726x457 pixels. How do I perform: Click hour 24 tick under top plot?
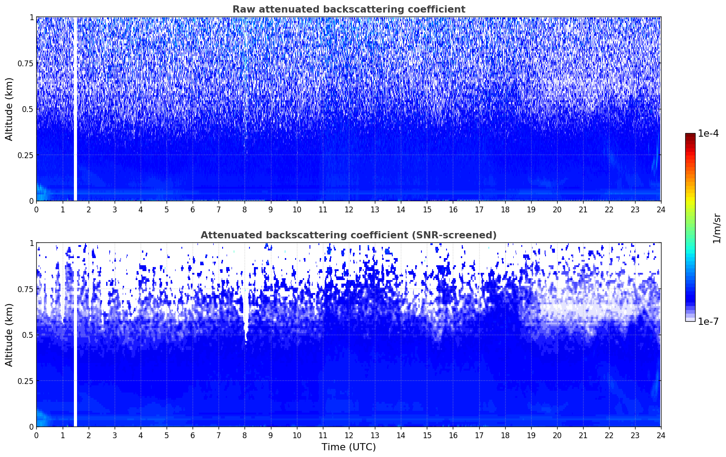click(661, 209)
